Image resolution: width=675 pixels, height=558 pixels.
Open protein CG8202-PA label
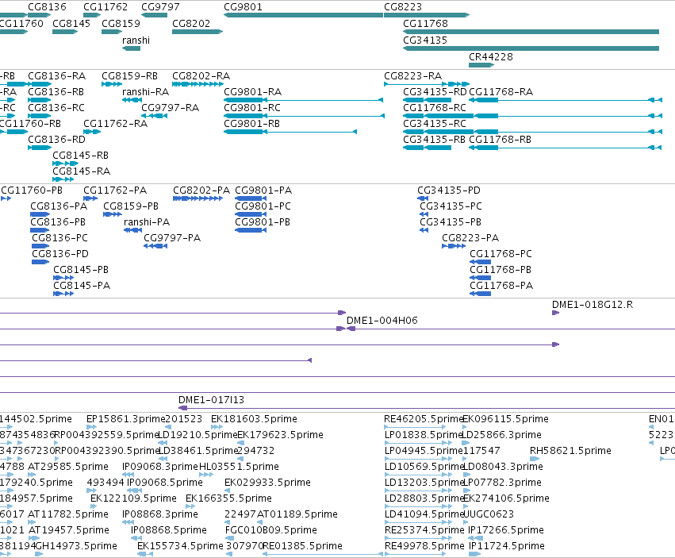click(x=201, y=190)
